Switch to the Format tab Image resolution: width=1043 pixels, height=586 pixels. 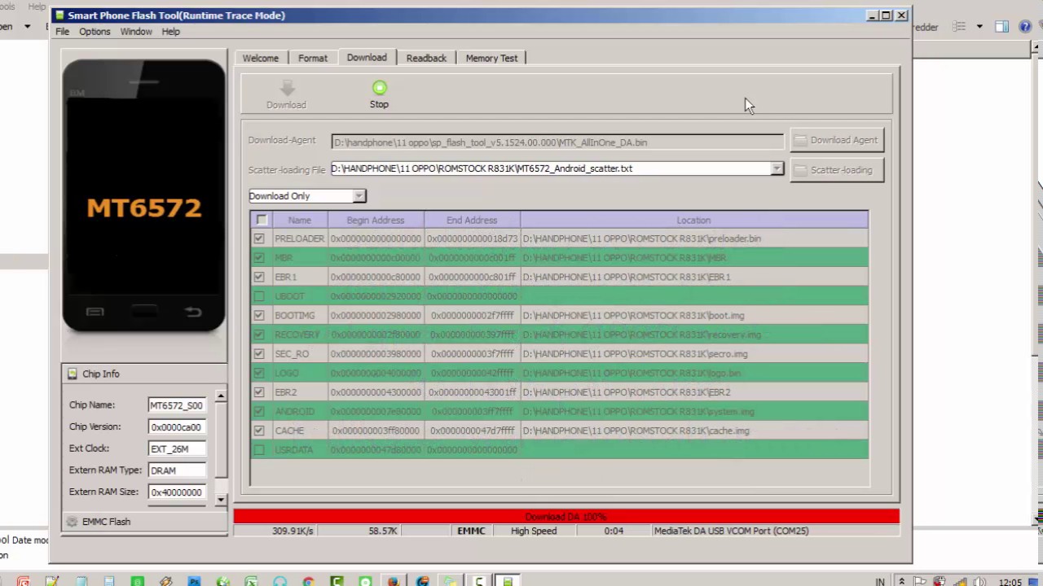click(x=313, y=58)
